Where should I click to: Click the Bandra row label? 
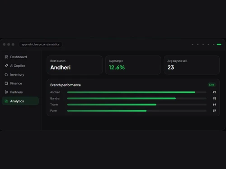point(55,98)
